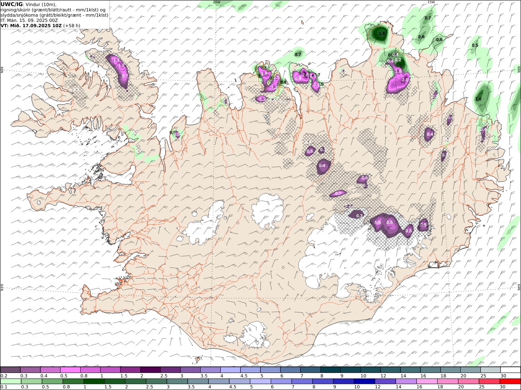Click the crimson 25 rain legend swatch
Viewport: 521px width, 390px height.
click(x=489, y=381)
